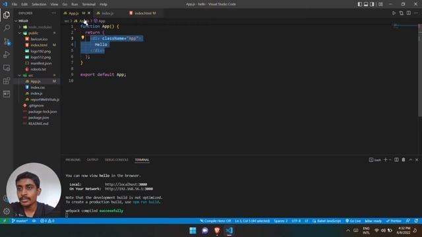Image resolution: width=422 pixels, height=237 pixels.
Task: Collapse the public folder
Action: pos(34,33)
